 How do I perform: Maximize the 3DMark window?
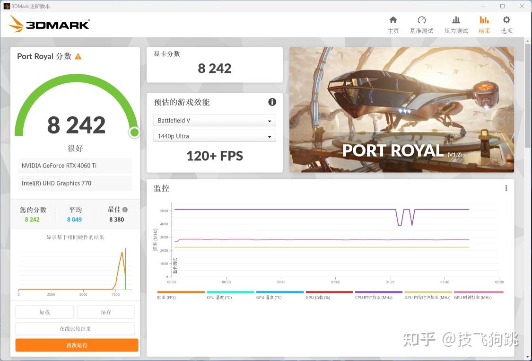pyautogui.click(x=503, y=6)
